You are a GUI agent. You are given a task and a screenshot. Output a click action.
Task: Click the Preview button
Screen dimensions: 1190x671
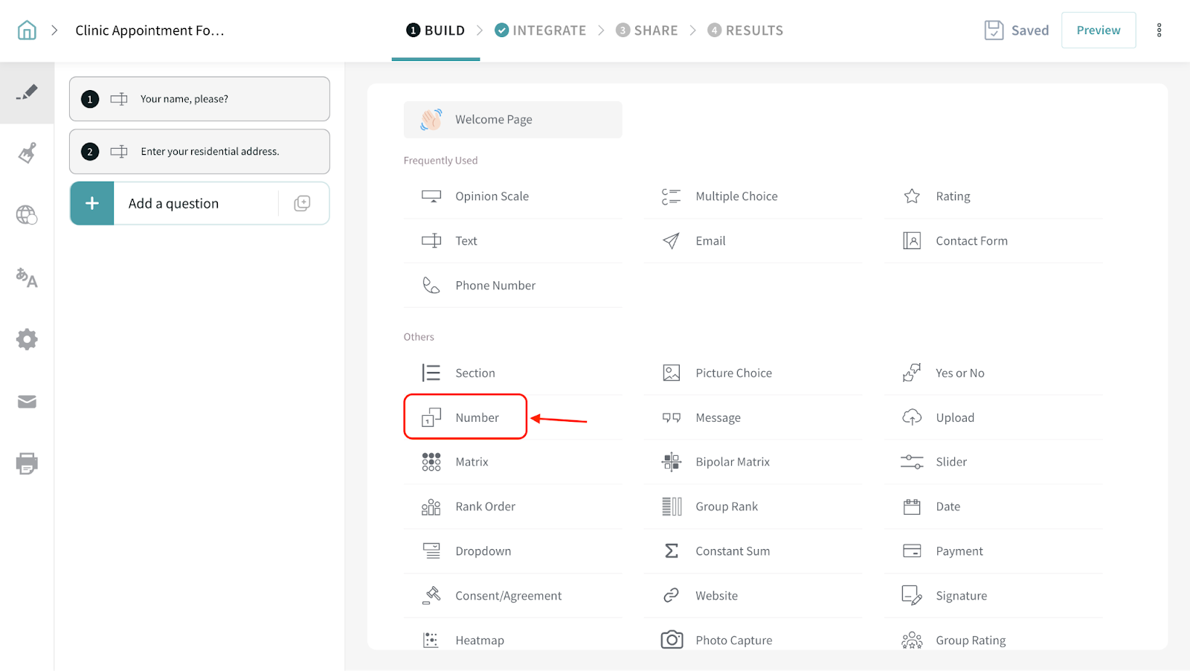click(x=1098, y=30)
